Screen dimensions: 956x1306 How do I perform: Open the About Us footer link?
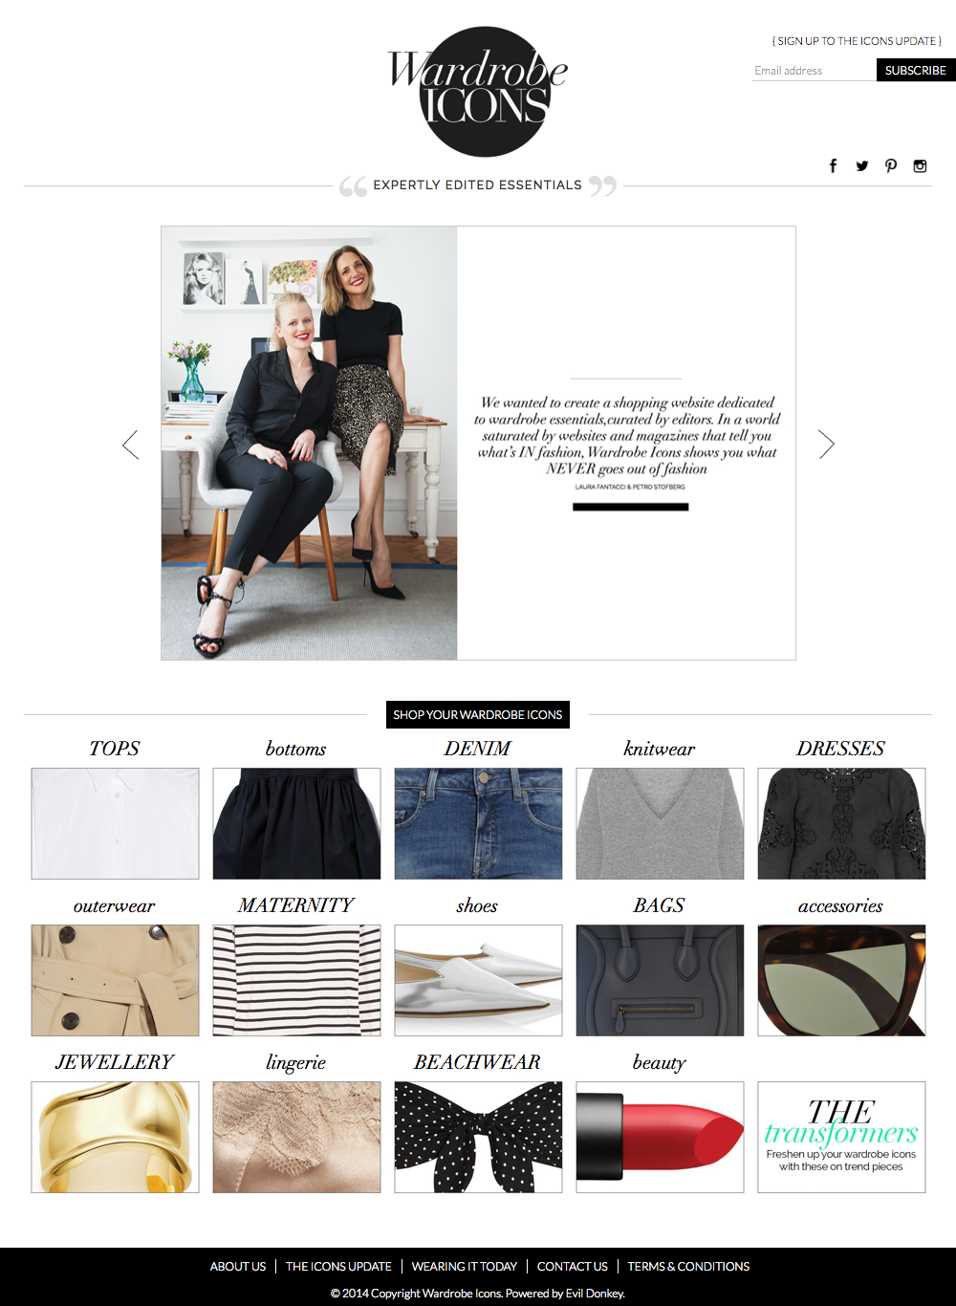coord(238,1266)
